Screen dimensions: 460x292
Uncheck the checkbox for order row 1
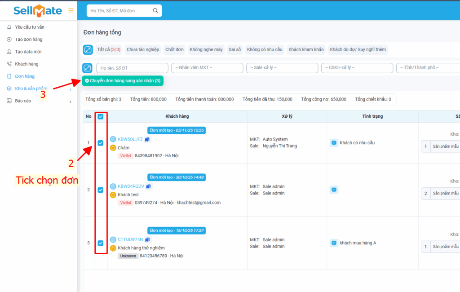click(x=101, y=143)
